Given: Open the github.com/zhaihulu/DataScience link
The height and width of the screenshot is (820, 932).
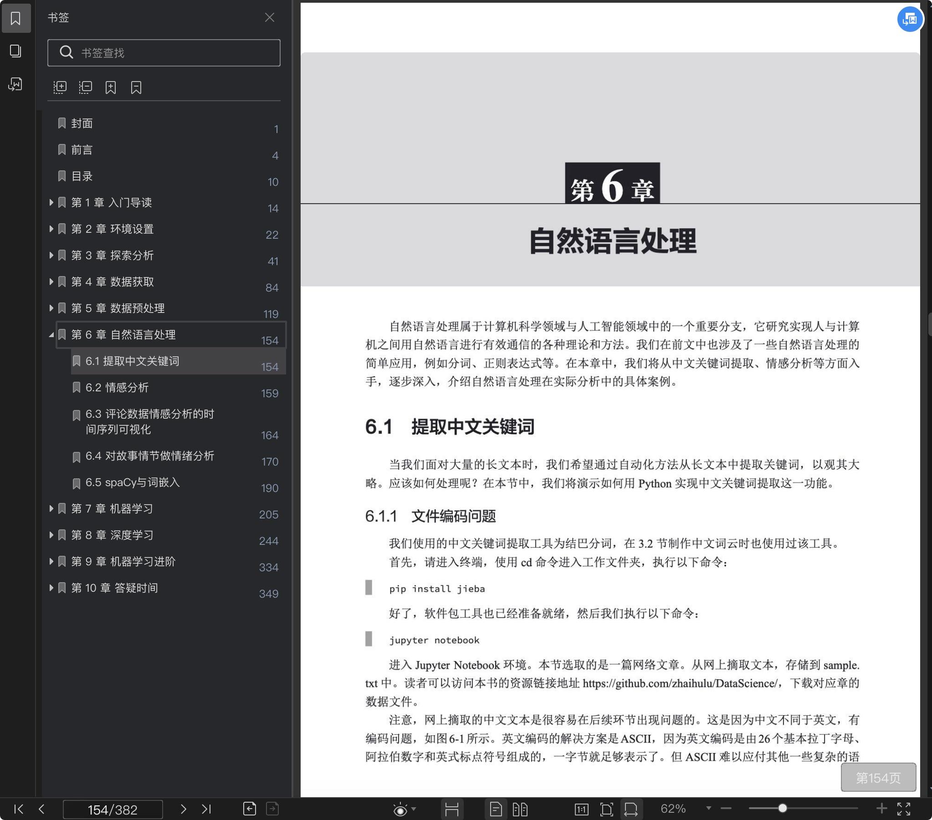Looking at the screenshot, I should [x=681, y=683].
